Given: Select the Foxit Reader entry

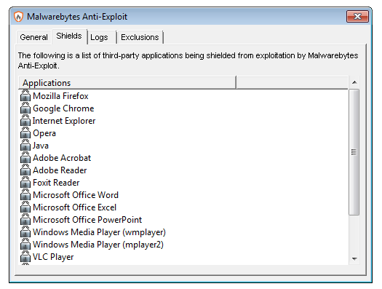Looking at the screenshot, I should [x=56, y=183].
